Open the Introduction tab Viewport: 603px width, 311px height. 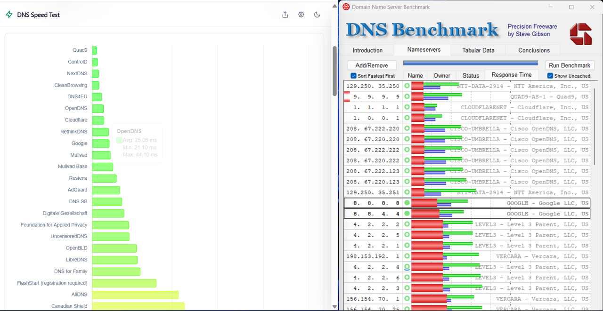point(367,50)
